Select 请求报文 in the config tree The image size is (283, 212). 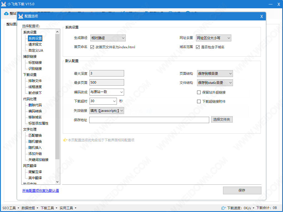point(35,44)
